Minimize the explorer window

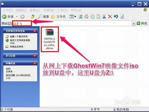(x=133, y=4)
